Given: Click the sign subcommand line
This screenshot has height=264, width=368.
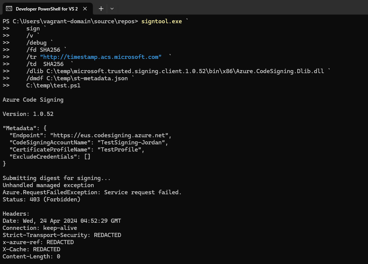Looking at the screenshot, I should [x=33, y=28].
